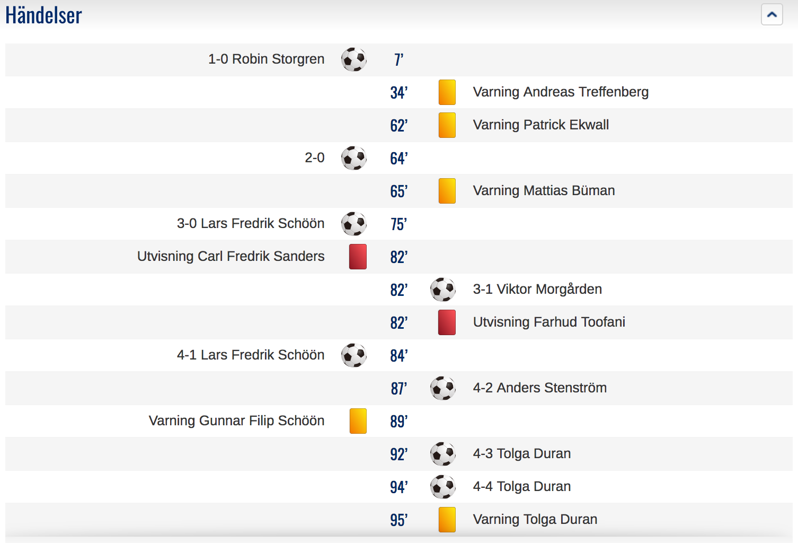Click the 92' minute marker
Screen dimensions: 798x543
[x=399, y=454]
